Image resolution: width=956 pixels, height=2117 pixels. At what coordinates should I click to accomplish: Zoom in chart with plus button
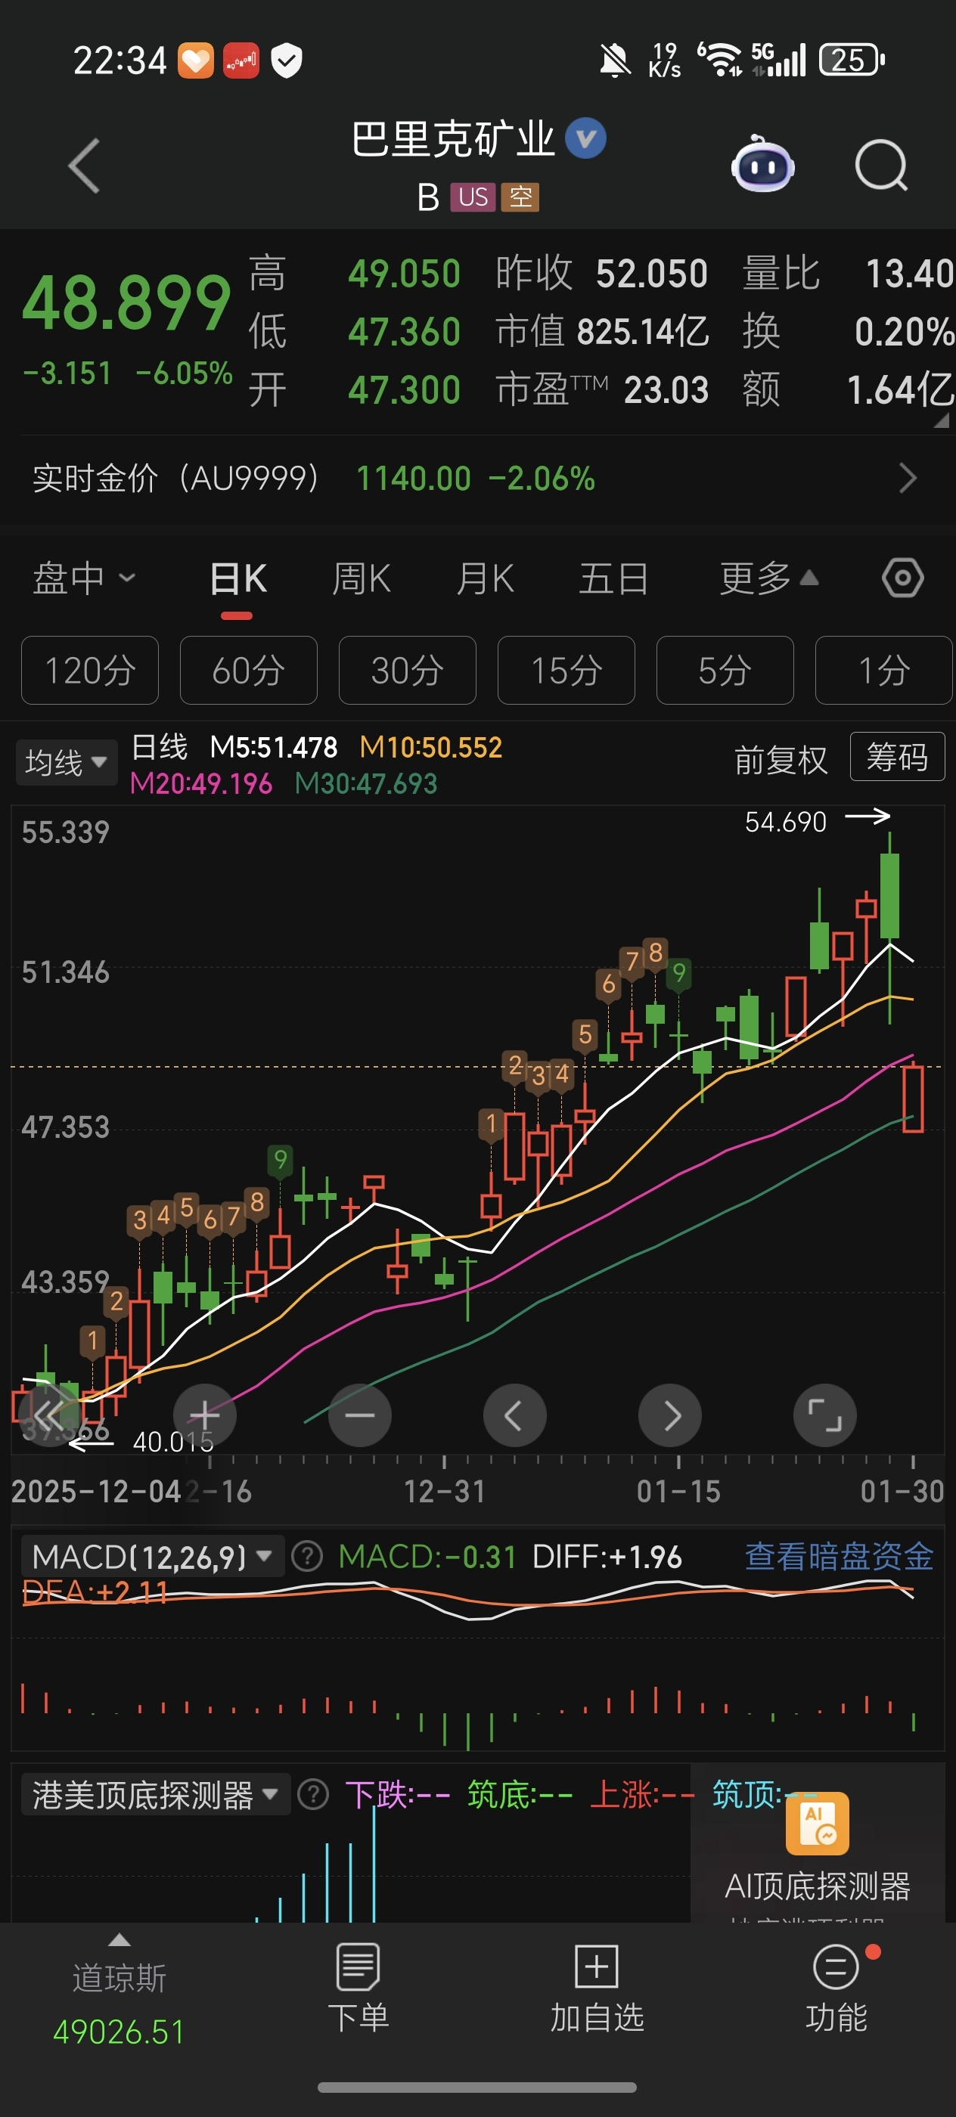click(x=205, y=1415)
